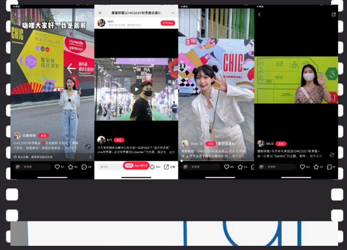Tap the 你晨哥 username text
This screenshot has width=347, height=250.
[29, 135]
